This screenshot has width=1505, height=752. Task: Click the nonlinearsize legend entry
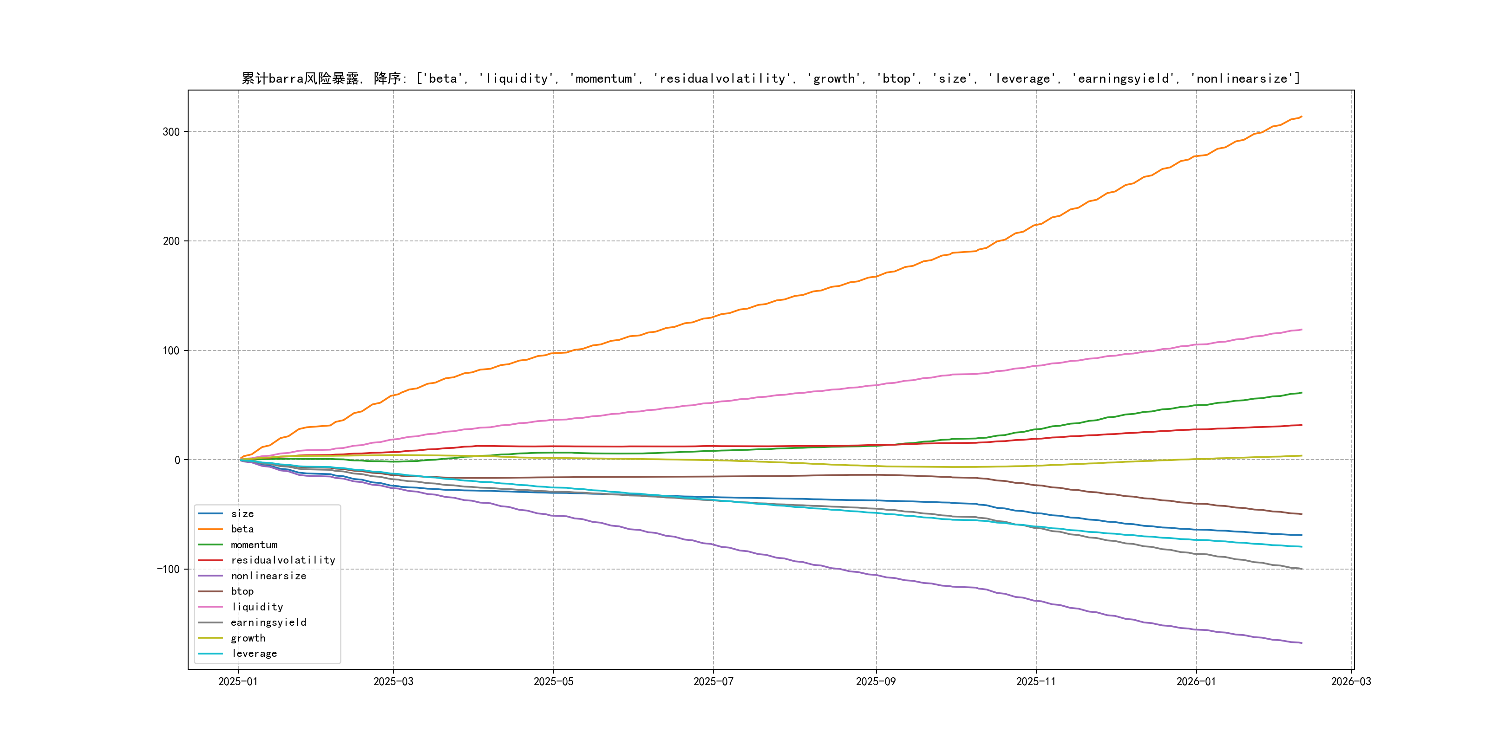click(268, 576)
